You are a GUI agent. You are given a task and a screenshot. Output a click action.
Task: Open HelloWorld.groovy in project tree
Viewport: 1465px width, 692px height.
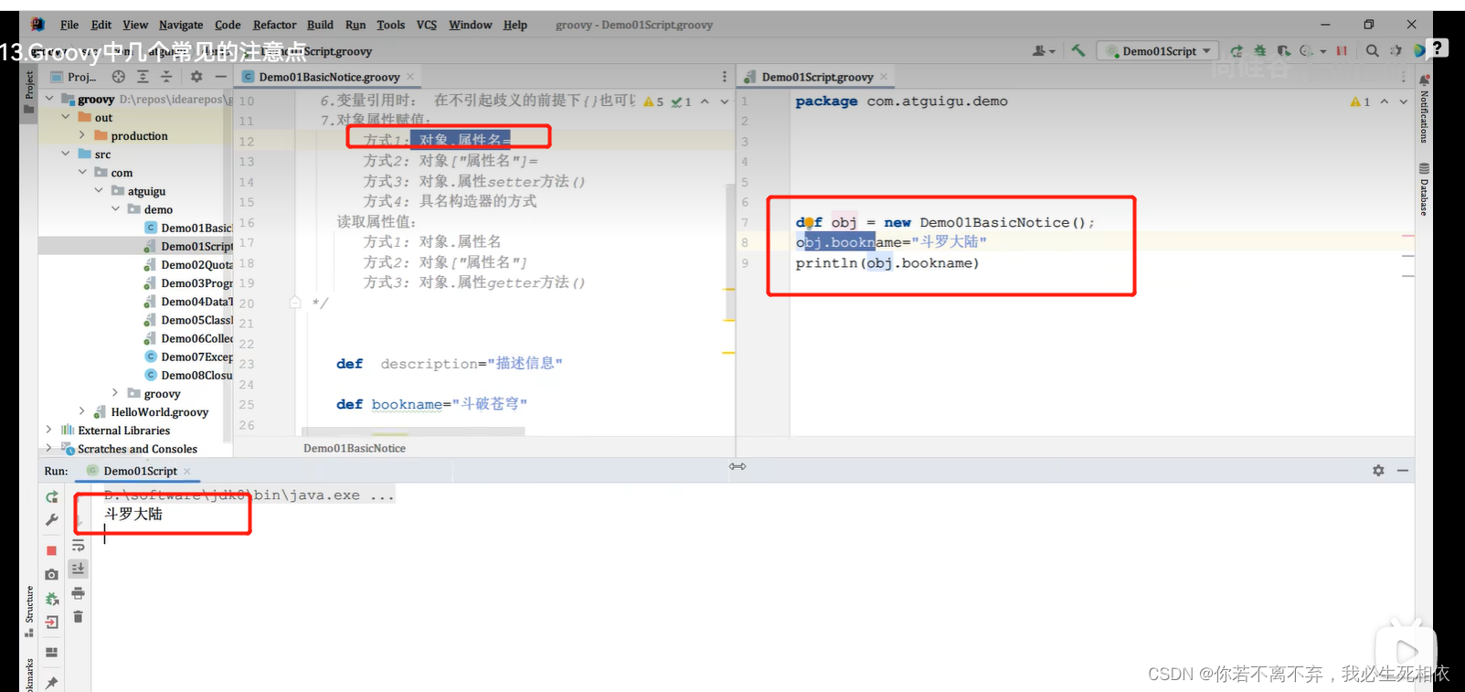(152, 411)
